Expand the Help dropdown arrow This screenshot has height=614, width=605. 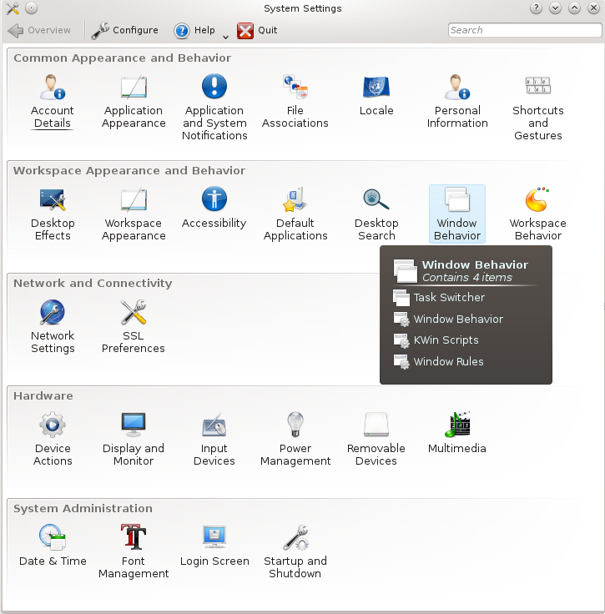pyautogui.click(x=225, y=36)
